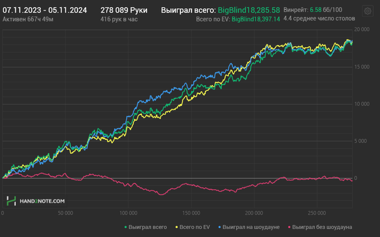Open the graph settings gear icon
Screen dimensions: 380x237
(368, 11)
